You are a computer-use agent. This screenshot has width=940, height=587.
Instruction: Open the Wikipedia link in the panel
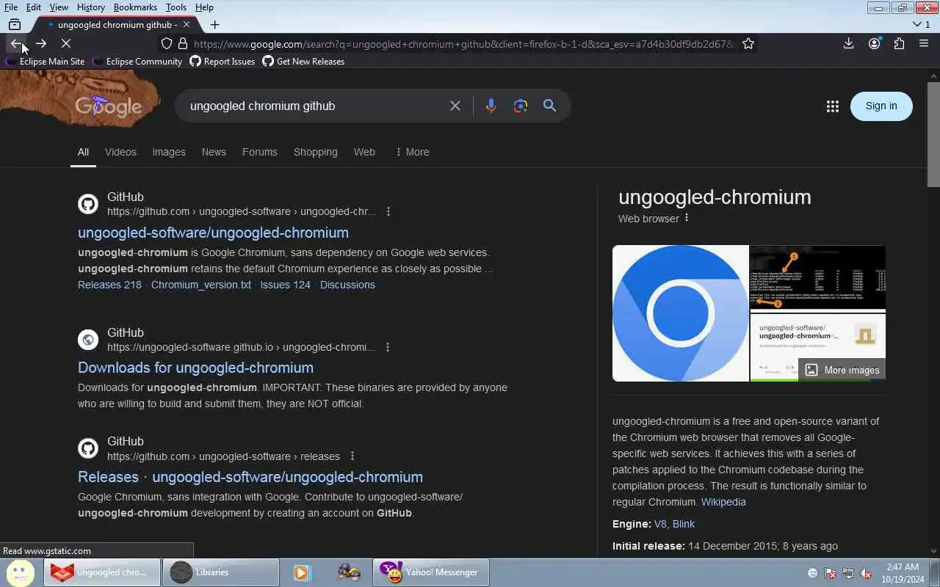coord(723,502)
